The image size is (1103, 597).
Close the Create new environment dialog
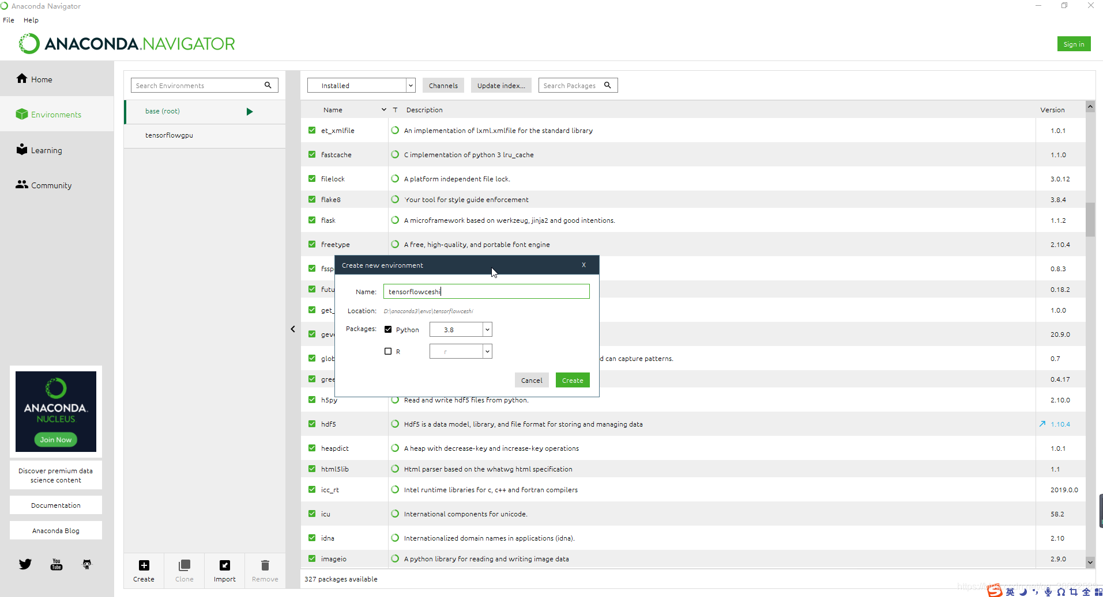click(x=584, y=265)
